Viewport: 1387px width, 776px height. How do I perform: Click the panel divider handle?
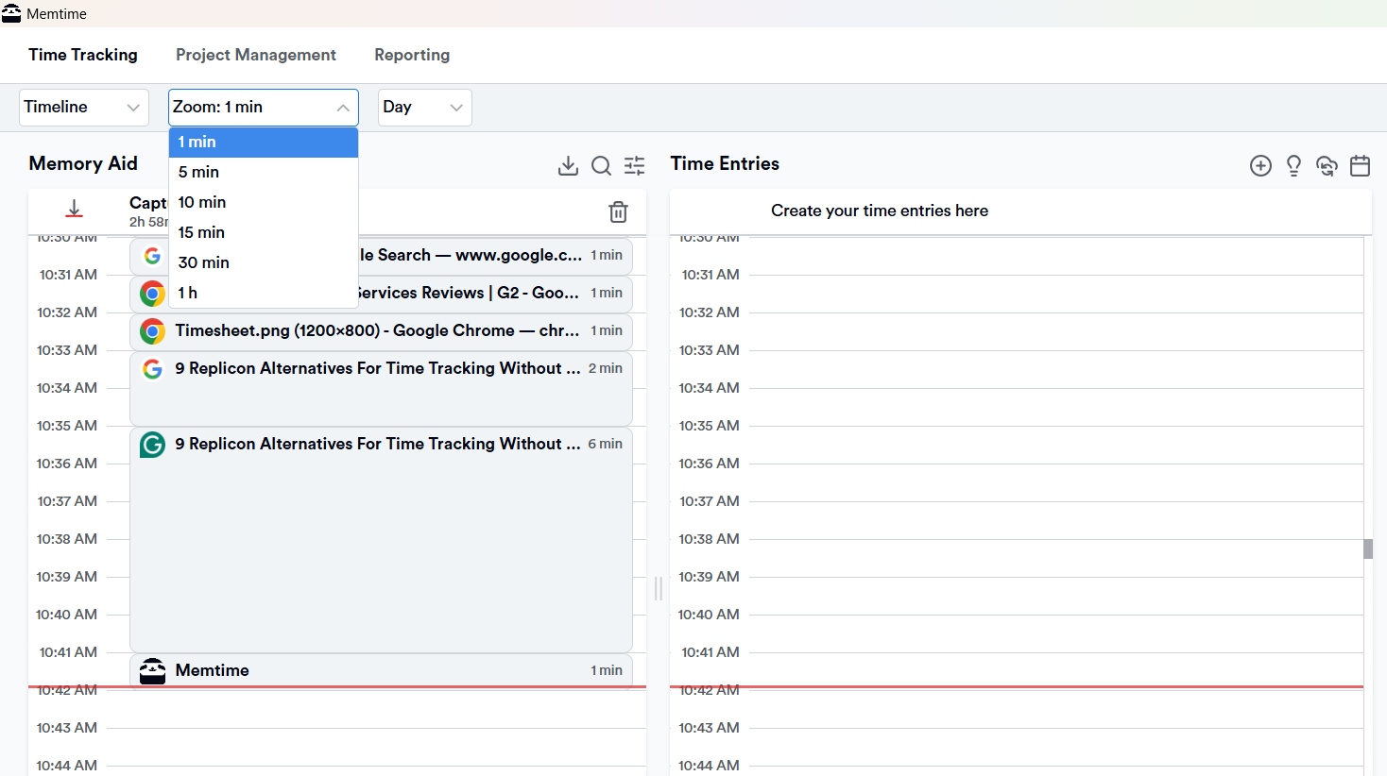659,588
